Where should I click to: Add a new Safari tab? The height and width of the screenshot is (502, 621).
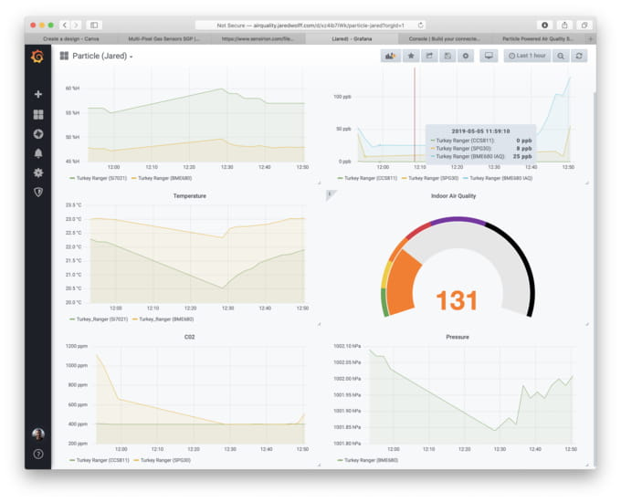coord(591,39)
